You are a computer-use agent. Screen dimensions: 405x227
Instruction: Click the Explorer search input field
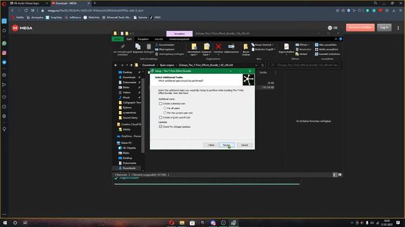[304, 65]
